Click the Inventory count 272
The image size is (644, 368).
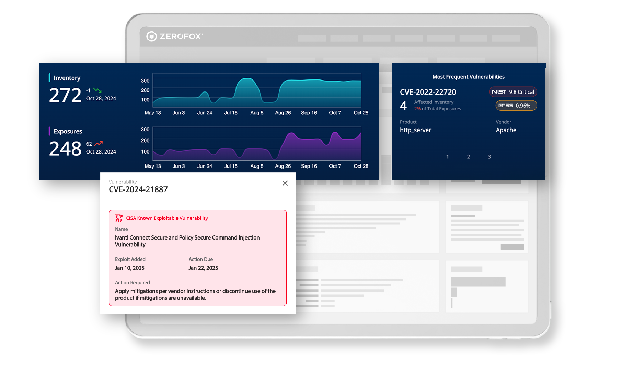tap(65, 95)
